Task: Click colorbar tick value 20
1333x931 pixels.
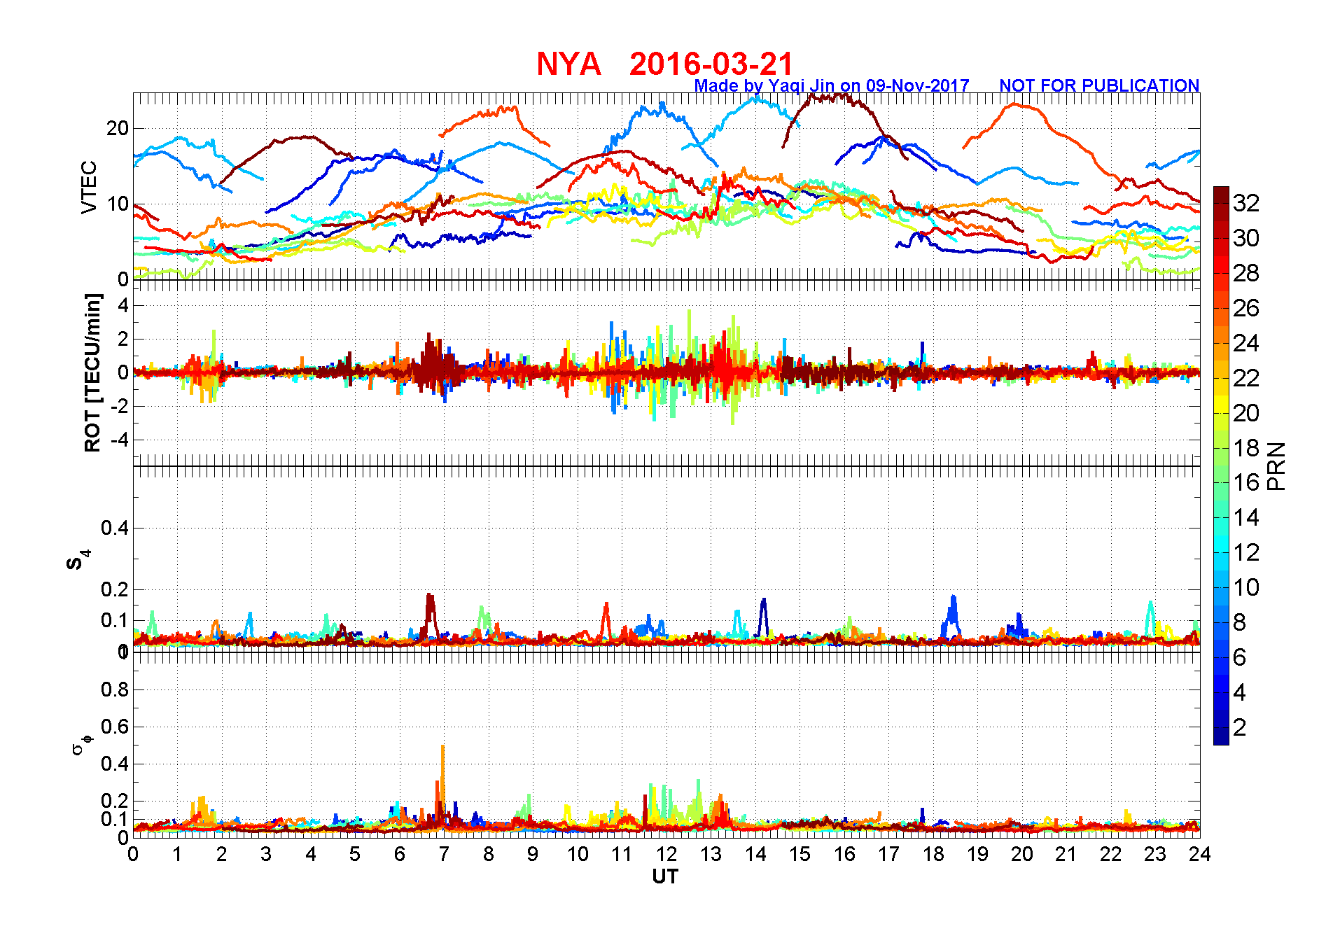Action: tap(1246, 413)
